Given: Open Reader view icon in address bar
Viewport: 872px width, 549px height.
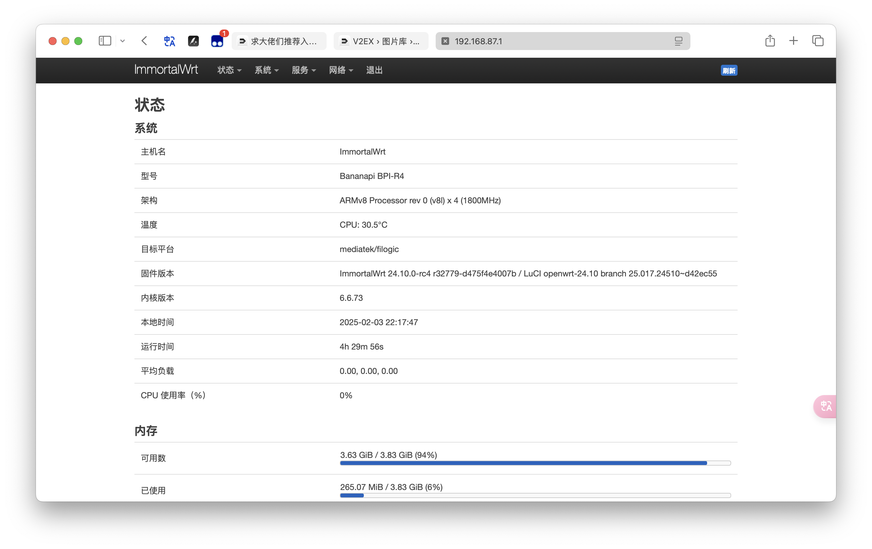Looking at the screenshot, I should 678,41.
